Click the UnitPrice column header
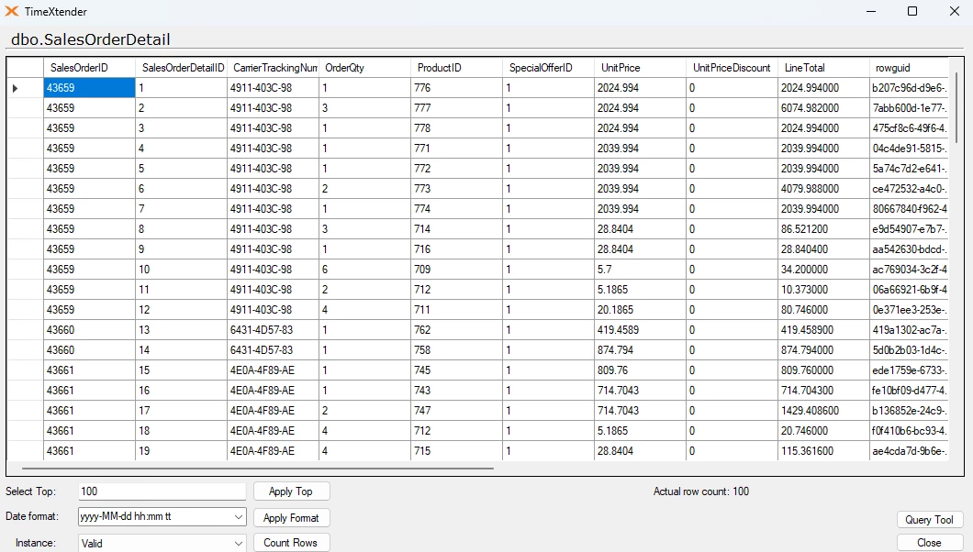The image size is (973, 552). coord(641,68)
